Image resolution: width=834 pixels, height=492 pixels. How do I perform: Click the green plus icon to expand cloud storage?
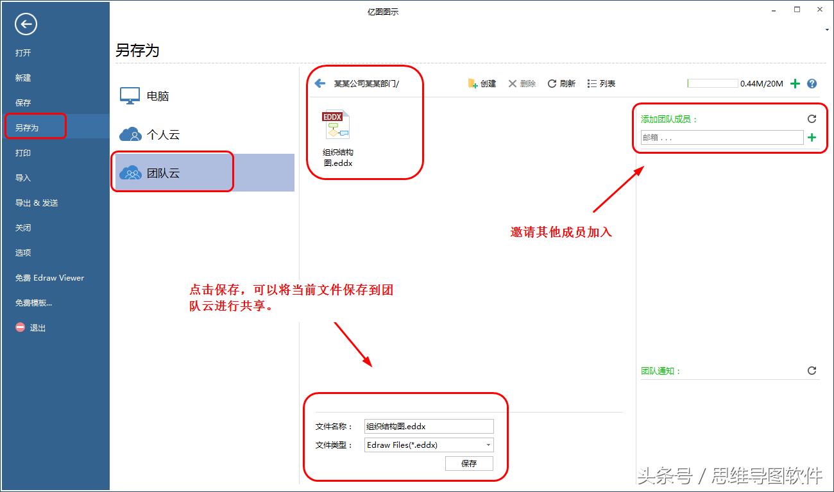(795, 83)
